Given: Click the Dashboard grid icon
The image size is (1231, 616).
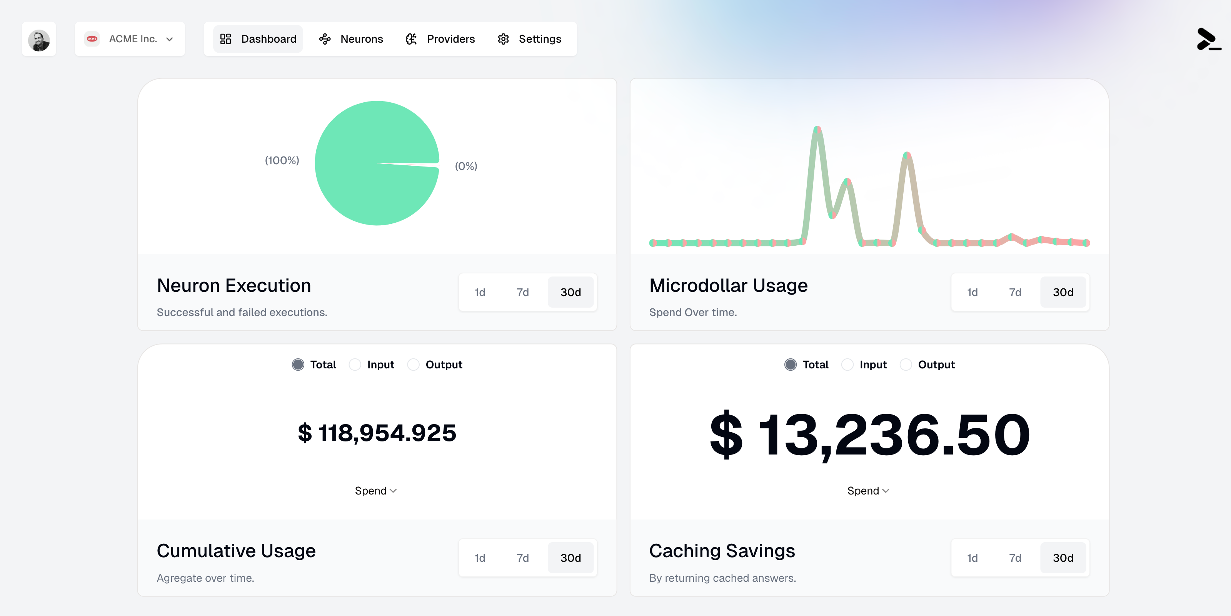Looking at the screenshot, I should click(x=225, y=39).
